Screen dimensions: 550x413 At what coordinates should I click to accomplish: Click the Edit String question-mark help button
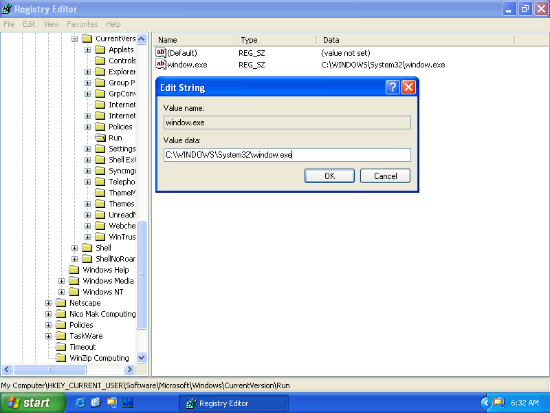[393, 87]
